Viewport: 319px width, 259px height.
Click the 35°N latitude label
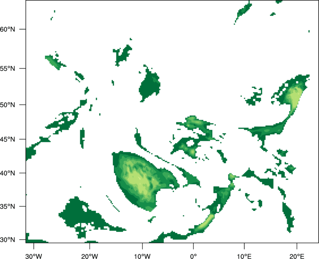7,206
